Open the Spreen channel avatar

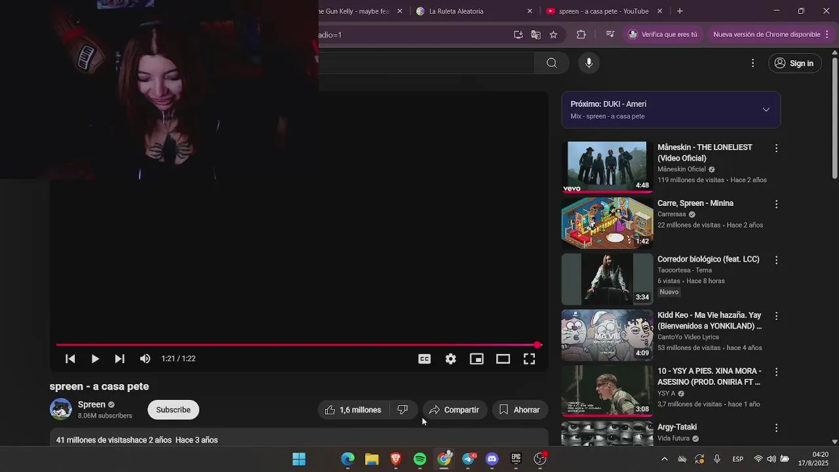(61, 409)
